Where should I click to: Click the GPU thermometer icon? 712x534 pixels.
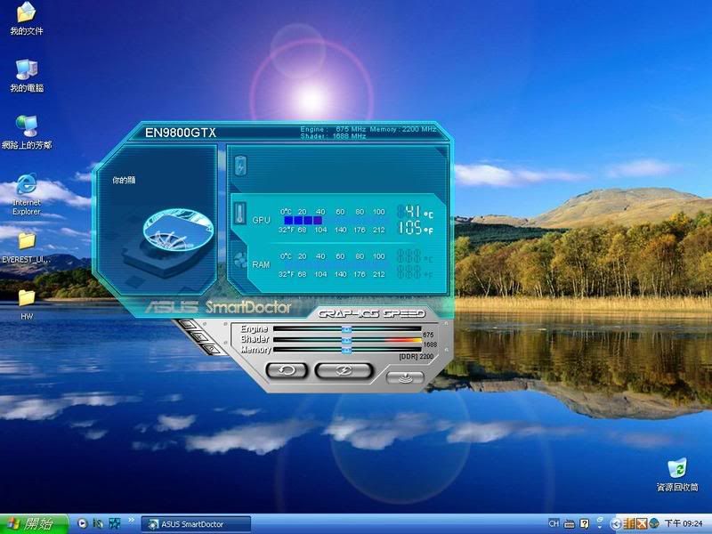[240, 214]
